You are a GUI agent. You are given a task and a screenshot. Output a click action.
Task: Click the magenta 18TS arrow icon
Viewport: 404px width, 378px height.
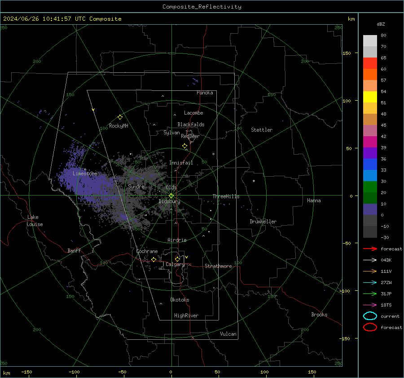point(370,305)
